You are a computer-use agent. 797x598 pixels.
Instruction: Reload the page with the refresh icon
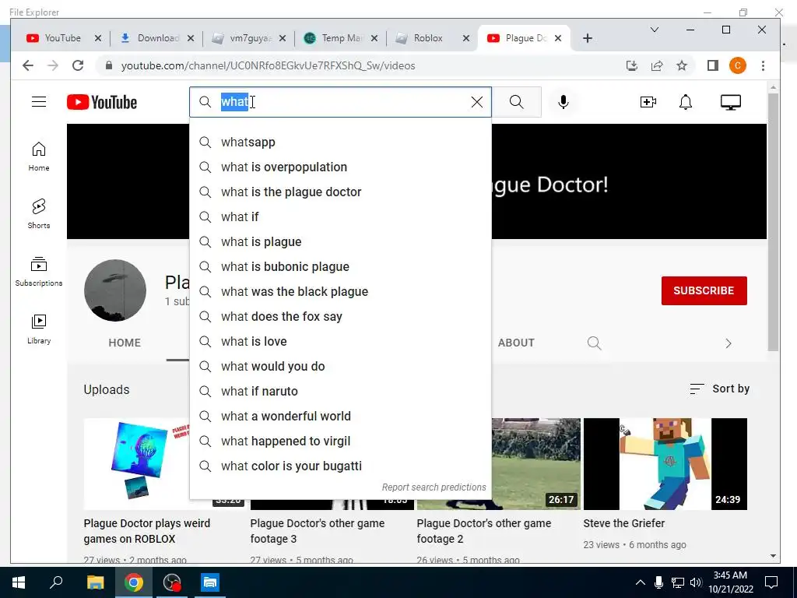pos(78,65)
